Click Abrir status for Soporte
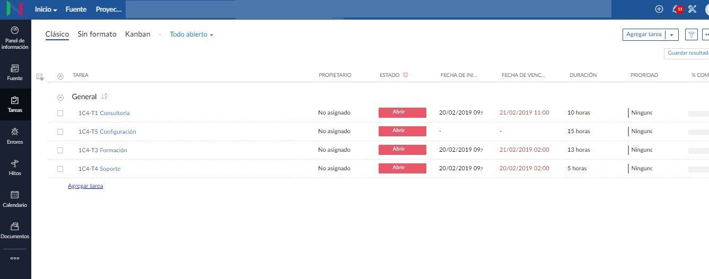The height and width of the screenshot is (279, 709). coord(402,168)
